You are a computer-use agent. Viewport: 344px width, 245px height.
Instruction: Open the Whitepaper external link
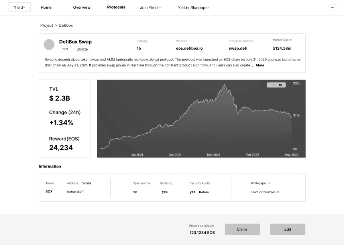tap(260, 183)
